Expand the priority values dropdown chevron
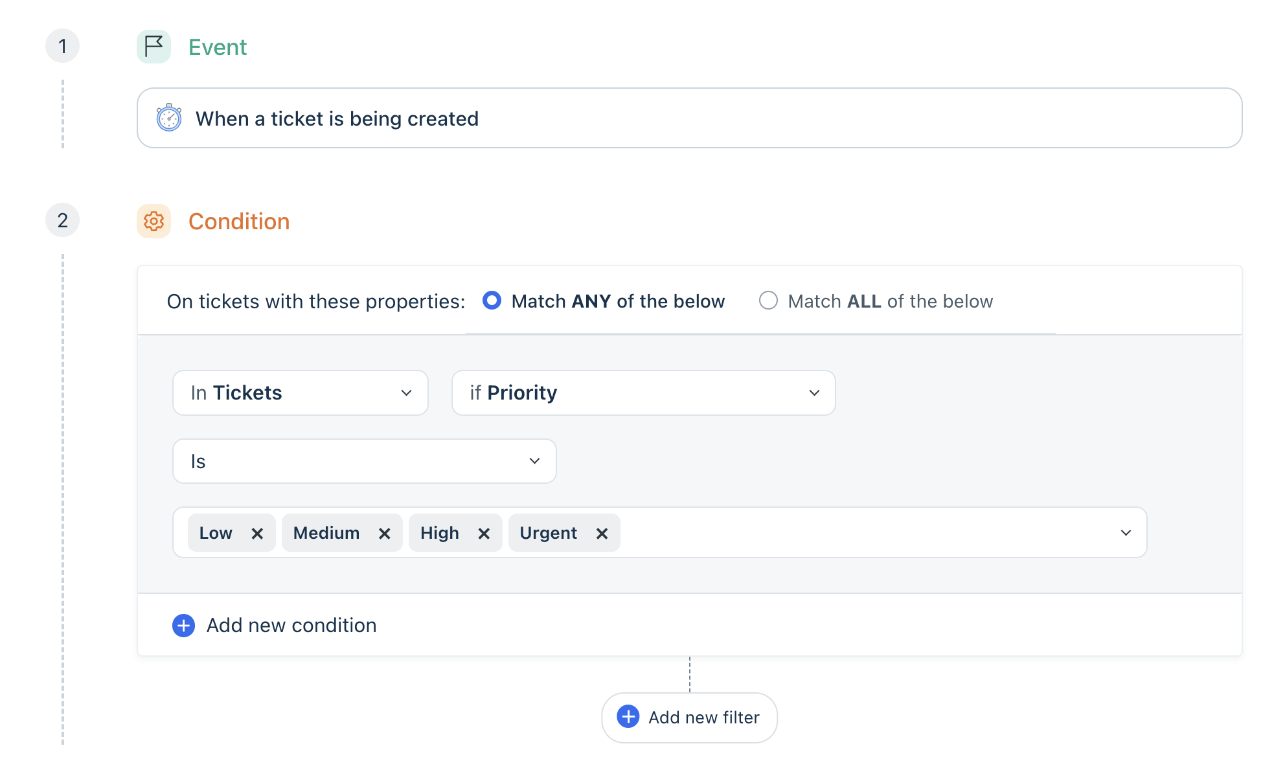Image resolution: width=1263 pixels, height=759 pixels. (x=1126, y=532)
